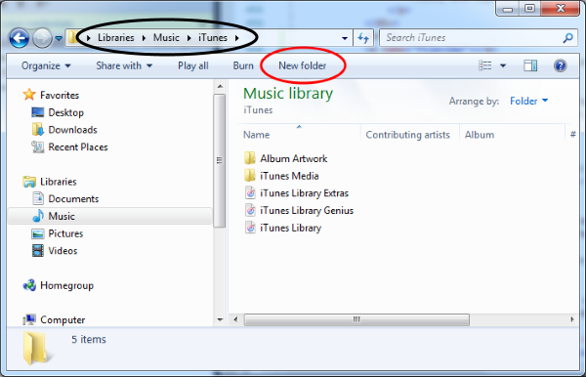Screen dimensions: 586x377
Task: Sort by the Name column header
Action: click(x=256, y=135)
